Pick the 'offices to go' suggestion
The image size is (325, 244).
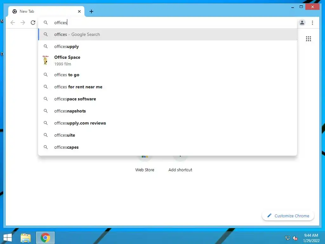point(168,75)
